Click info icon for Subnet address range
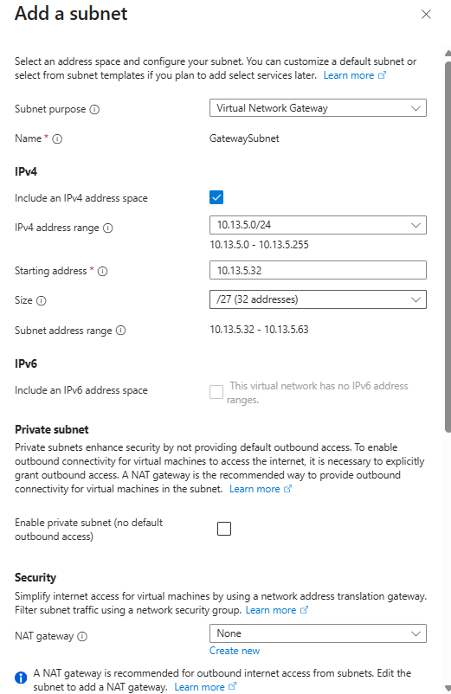The image size is (451, 694). 121,331
